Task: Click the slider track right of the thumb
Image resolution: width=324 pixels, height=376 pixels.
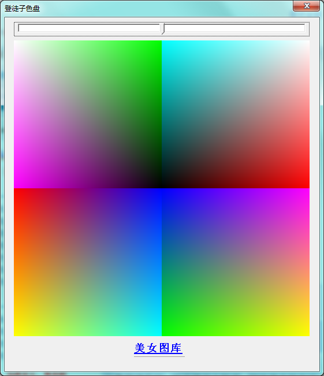Action: [235, 28]
